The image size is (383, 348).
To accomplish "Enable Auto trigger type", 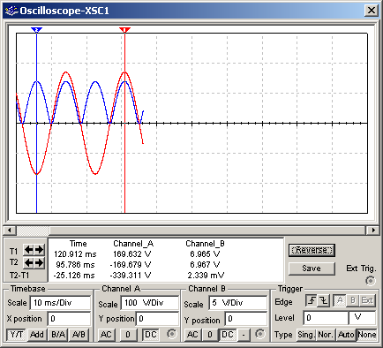I will pyautogui.click(x=346, y=335).
